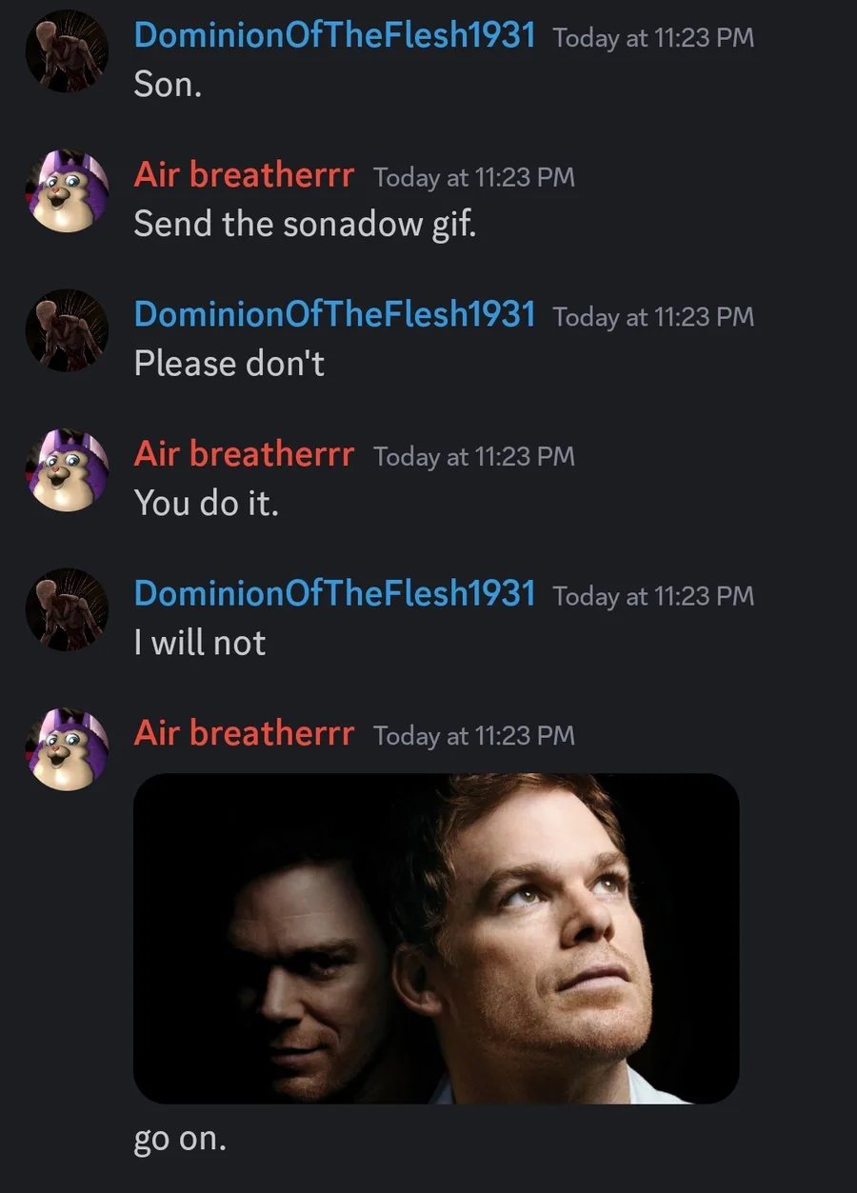Image resolution: width=857 pixels, height=1193 pixels.
Task: Click Air breatherrr username above "Send the sonadow gif."
Action: point(244,176)
